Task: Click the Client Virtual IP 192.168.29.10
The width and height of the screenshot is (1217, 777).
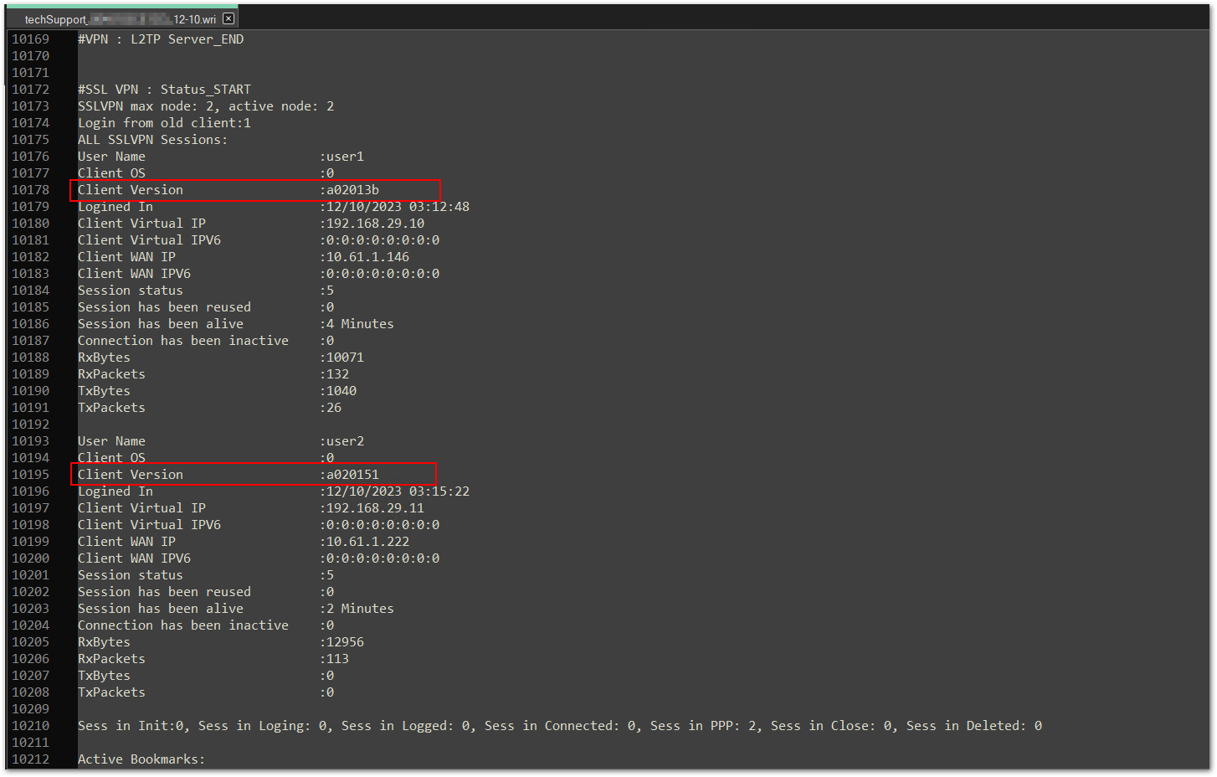Action: coord(375,224)
